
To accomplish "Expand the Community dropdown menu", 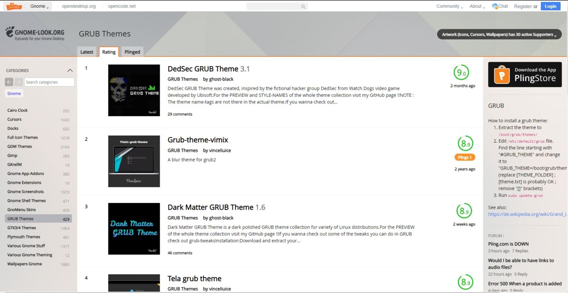I will 449,6.
